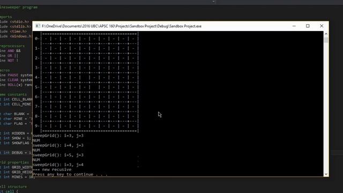Click the "ROLL(x)" macro line in editor
343x193 pixels.
coord(16,85)
